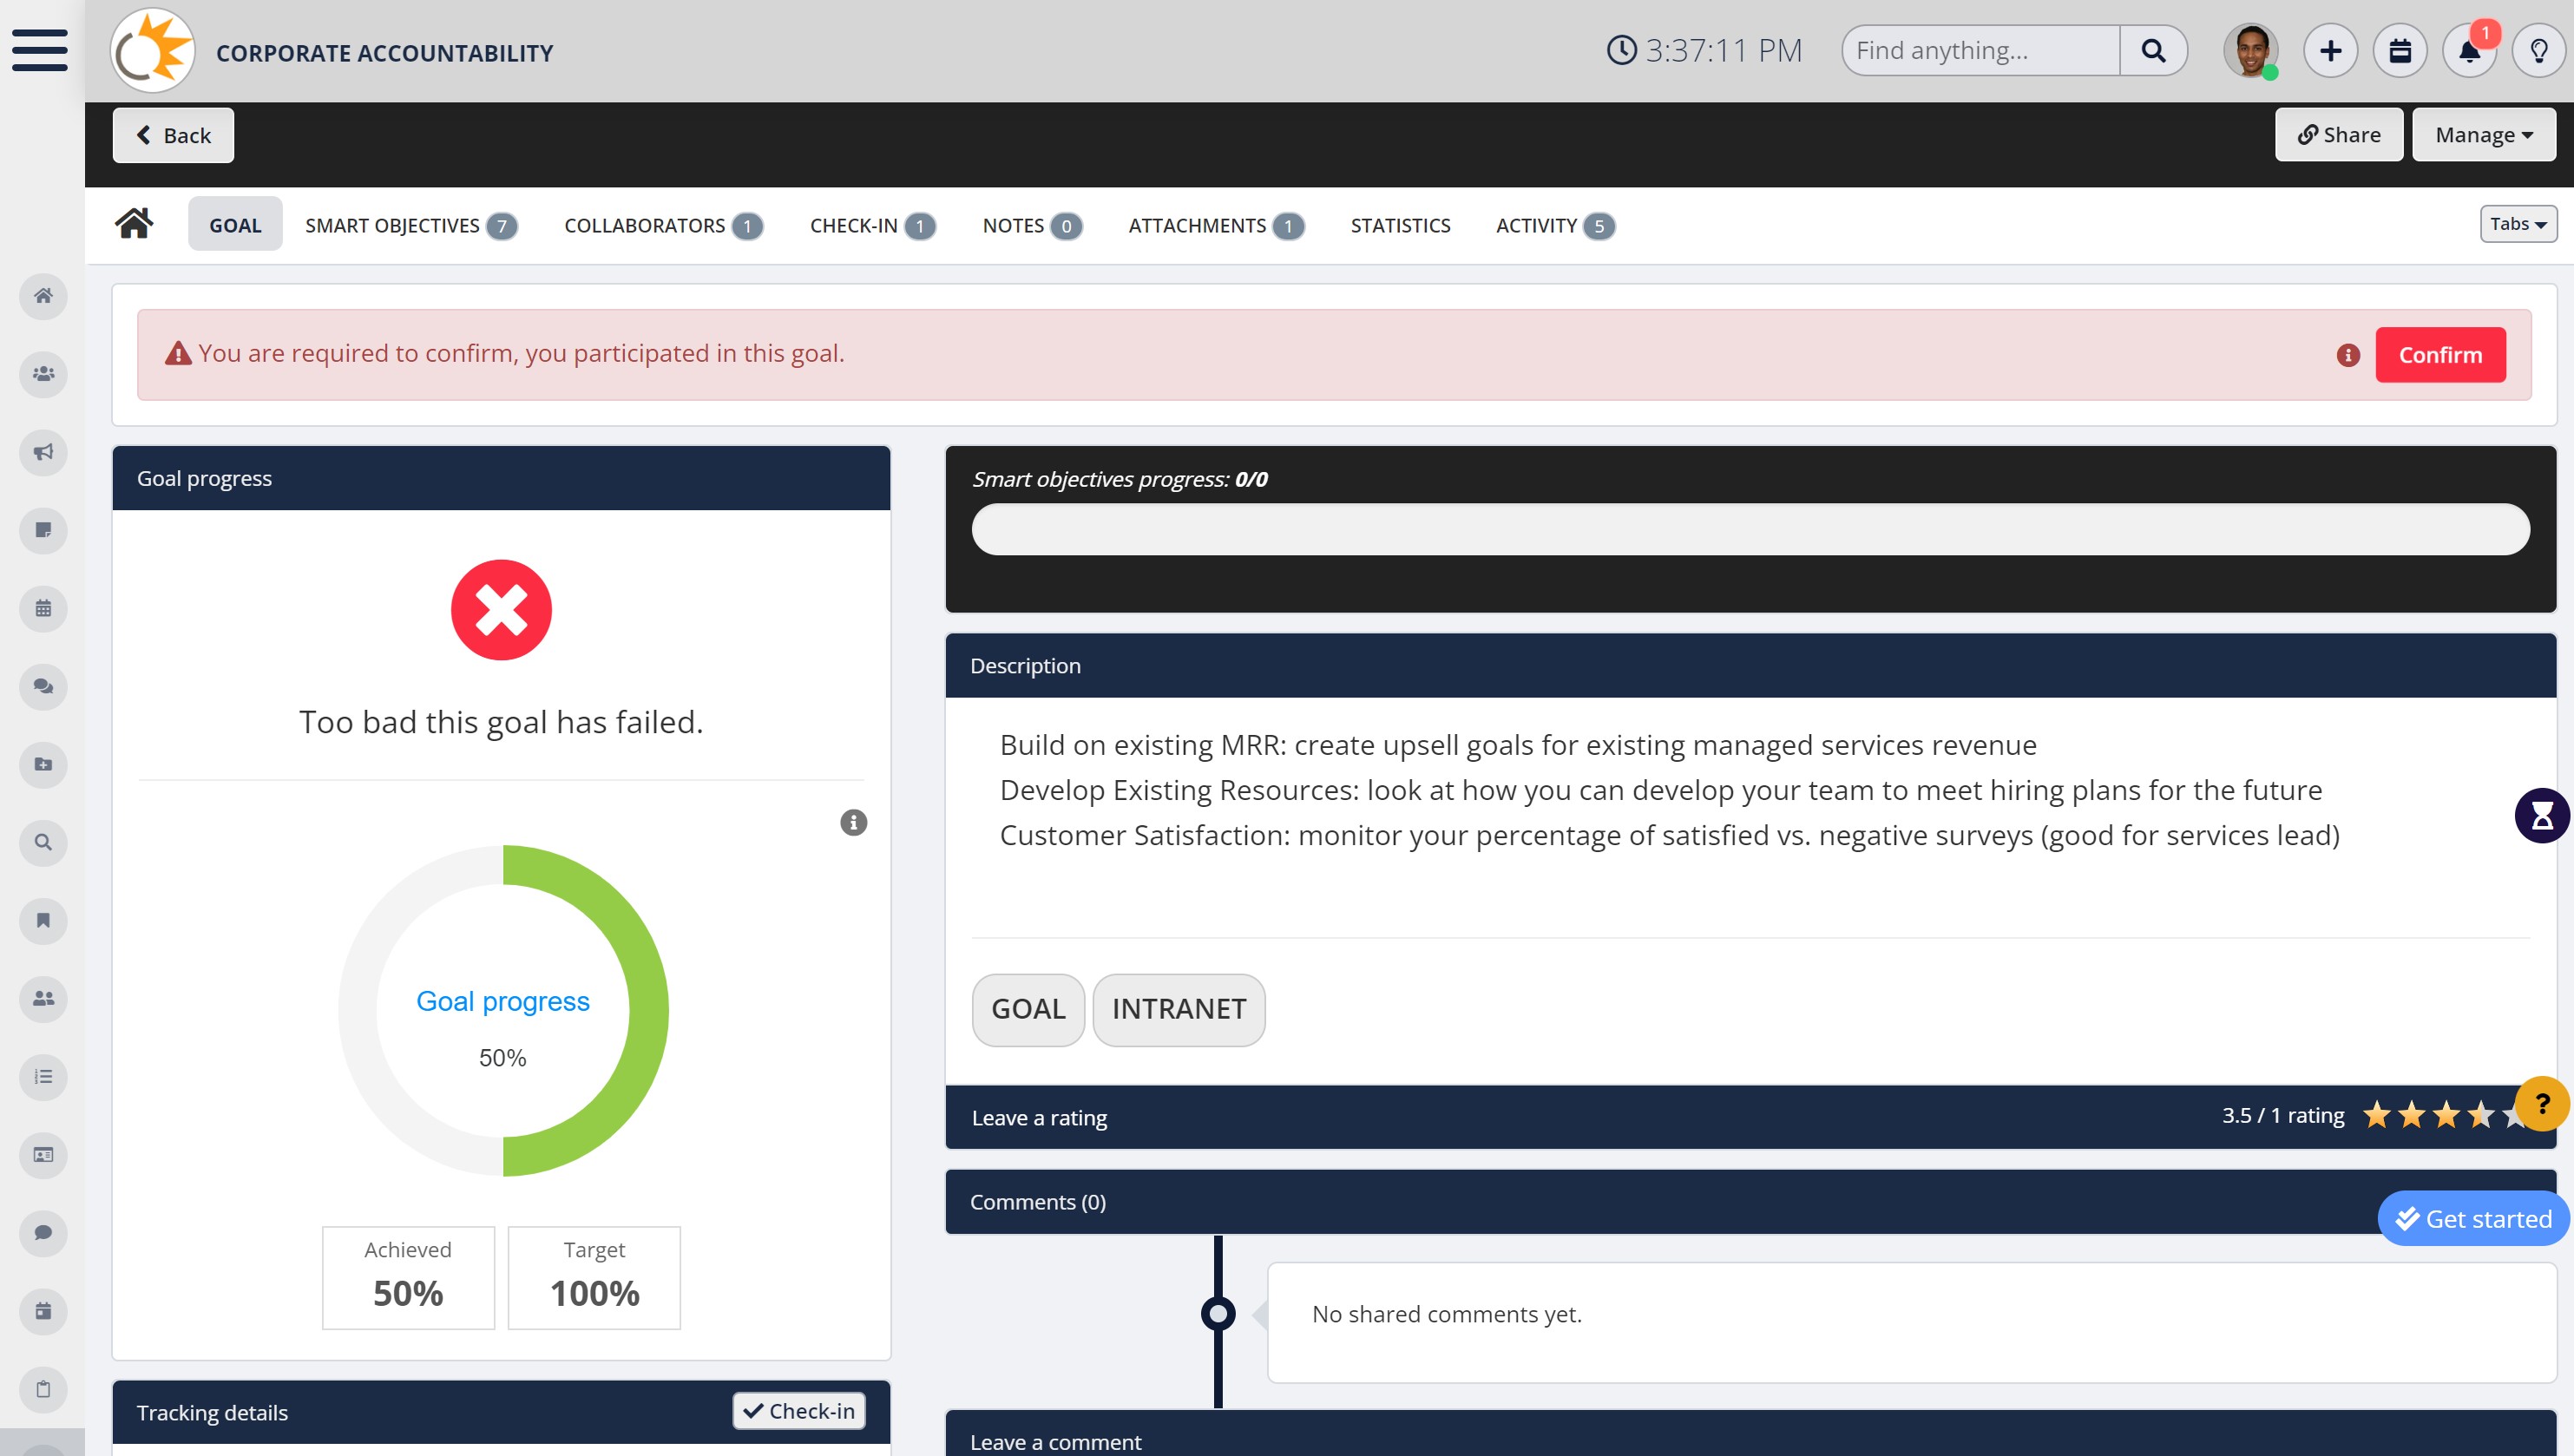Image resolution: width=2574 pixels, height=1456 pixels.
Task: Click the lightbulb ideas icon
Action: click(x=2538, y=51)
